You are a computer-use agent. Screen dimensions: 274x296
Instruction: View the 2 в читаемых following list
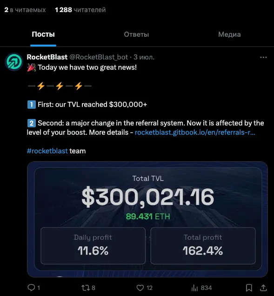click(x=25, y=10)
